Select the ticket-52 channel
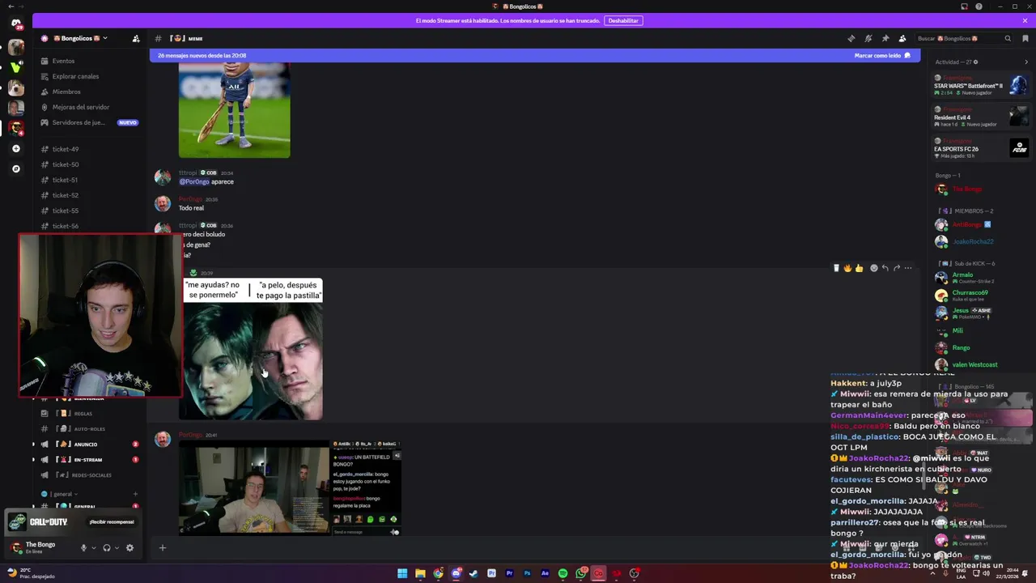The height and width of the screenshot is (583, 1036). (89, 195)
